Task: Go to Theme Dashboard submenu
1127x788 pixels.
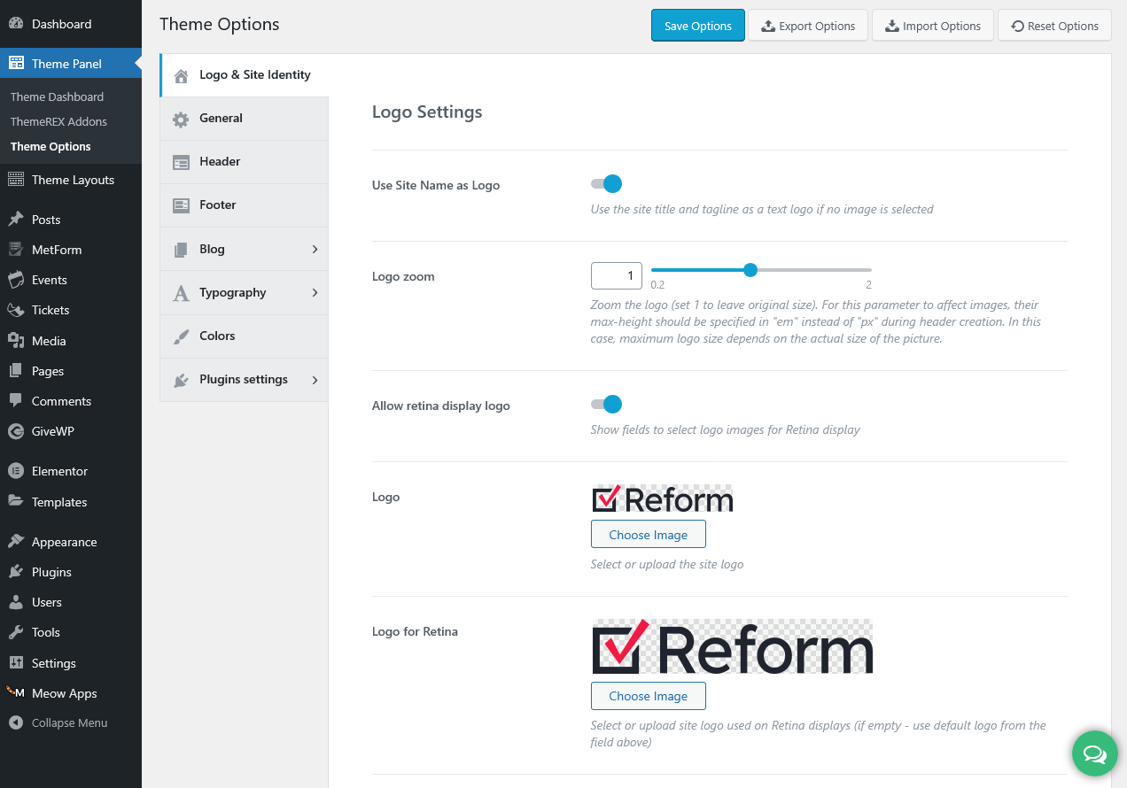Action: [57, 97]
